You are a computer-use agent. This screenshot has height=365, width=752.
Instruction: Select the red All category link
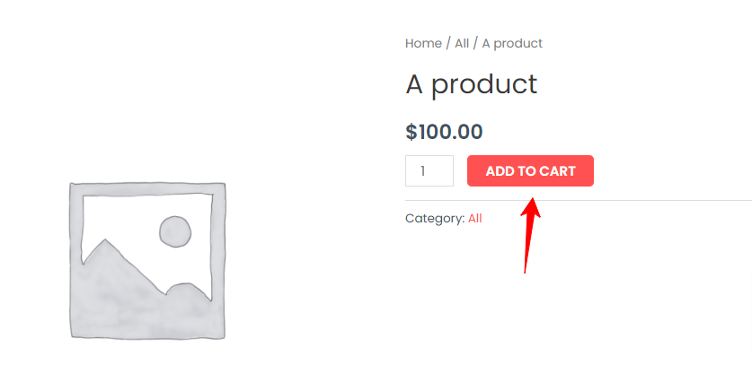[x=474, y=219]
